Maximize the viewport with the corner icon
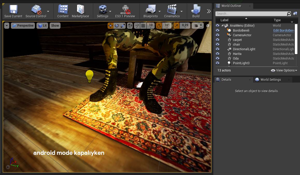Image resolution: width=300 pixels, height=175 pixels. pos(208,26)
